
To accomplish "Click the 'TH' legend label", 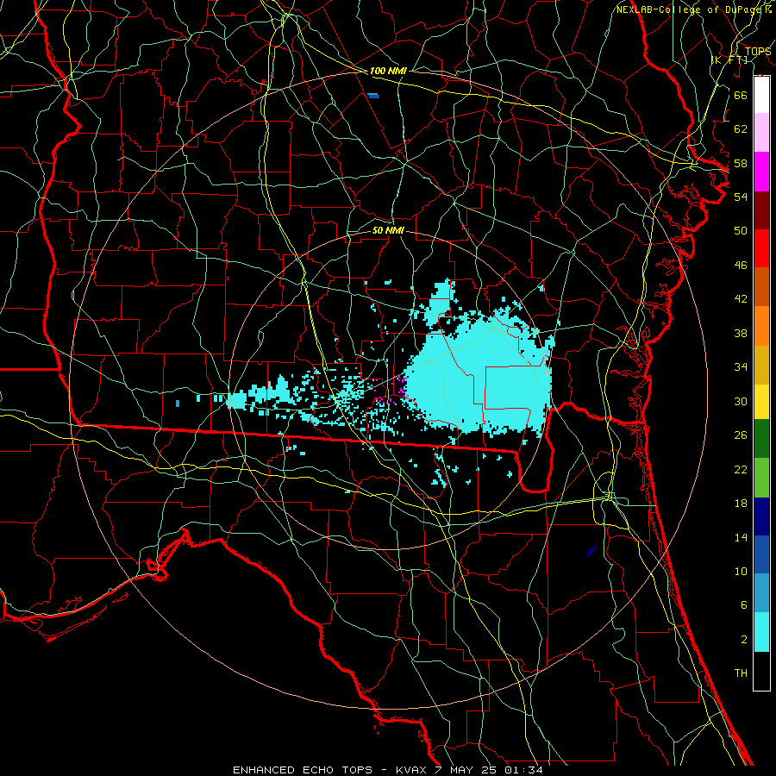I will (x=741, y=673).
